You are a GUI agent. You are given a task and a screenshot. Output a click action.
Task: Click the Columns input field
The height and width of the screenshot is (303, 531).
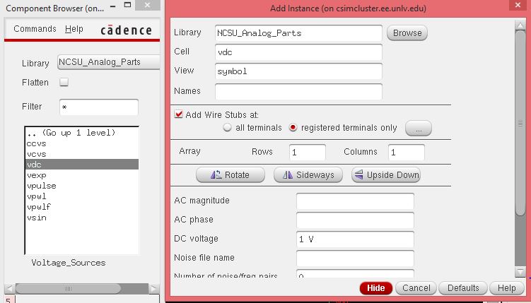tap(407, 152)
